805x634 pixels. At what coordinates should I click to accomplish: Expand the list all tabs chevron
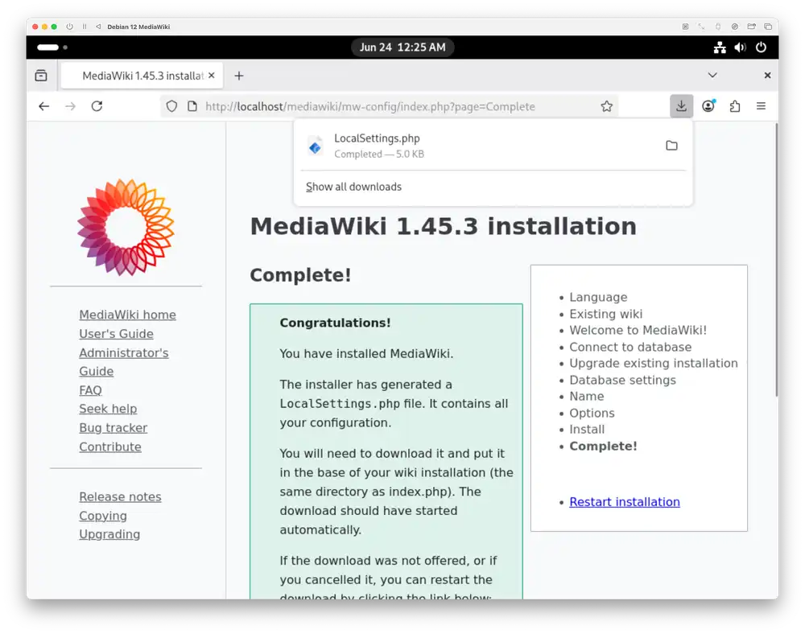point(712,76)
